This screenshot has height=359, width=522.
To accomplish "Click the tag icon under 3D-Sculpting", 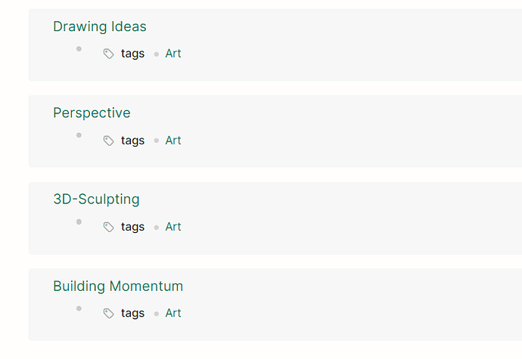I will coord(108,227).
